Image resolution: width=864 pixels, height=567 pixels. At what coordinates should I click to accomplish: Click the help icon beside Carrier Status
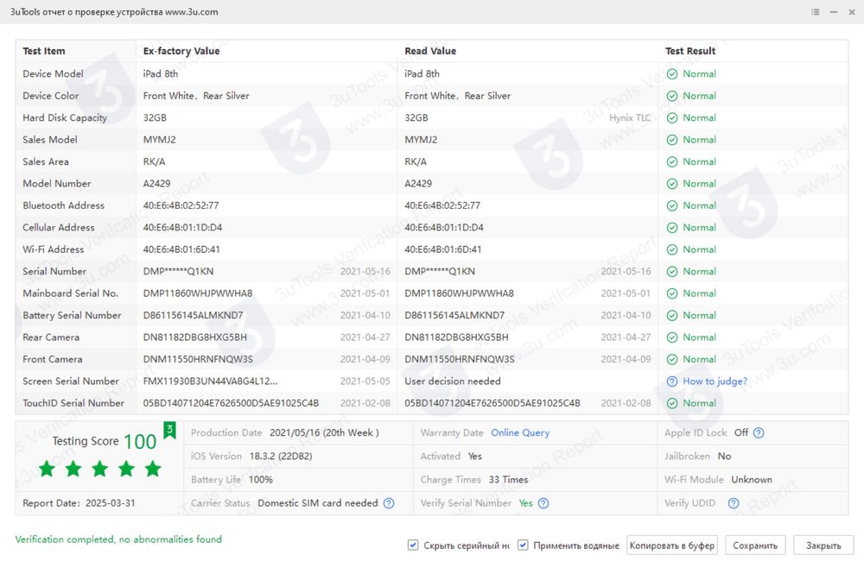click(389, 503)
